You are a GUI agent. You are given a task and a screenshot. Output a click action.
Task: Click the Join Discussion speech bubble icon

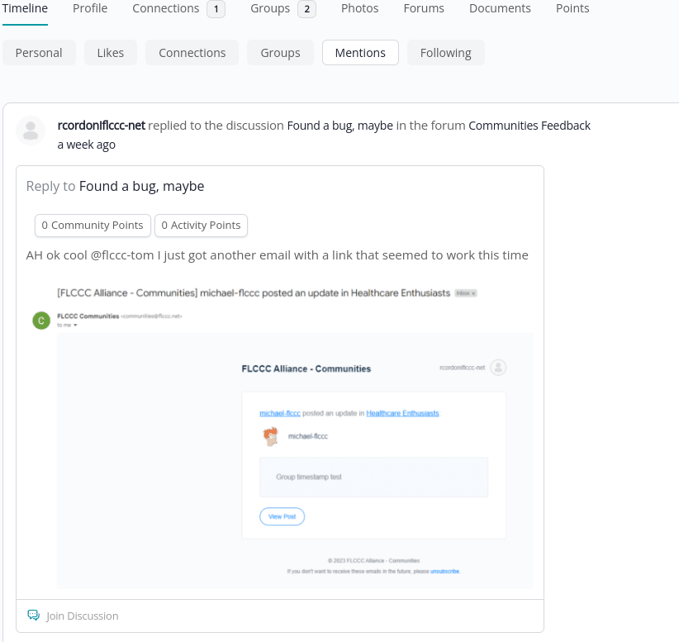point(33,616)
